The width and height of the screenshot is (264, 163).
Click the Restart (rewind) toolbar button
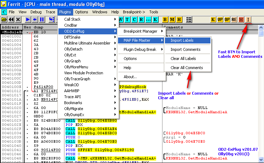pos(11,20)
